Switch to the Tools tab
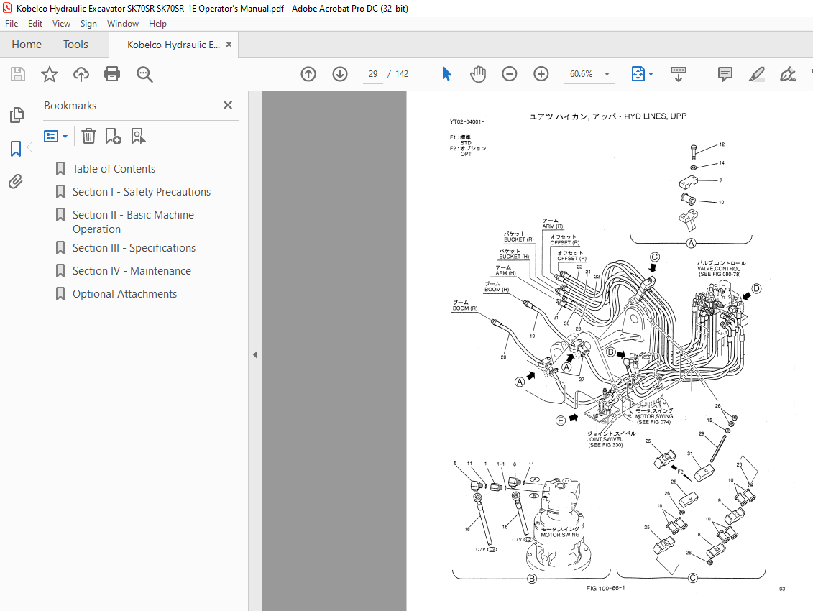This screenshot has width=813, height=611. pyautogui.click(x=75, y=45)
